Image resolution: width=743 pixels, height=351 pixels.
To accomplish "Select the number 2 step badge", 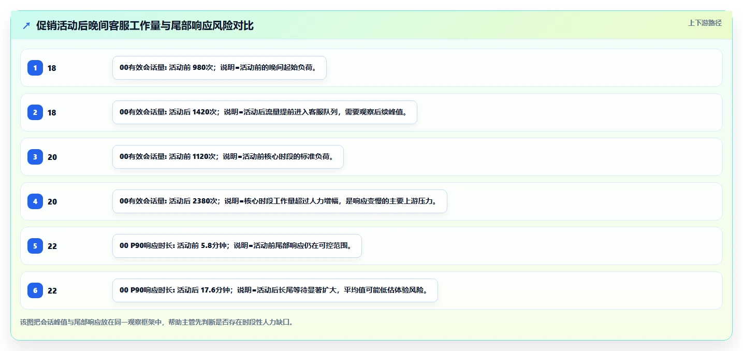I will [35, 112].
